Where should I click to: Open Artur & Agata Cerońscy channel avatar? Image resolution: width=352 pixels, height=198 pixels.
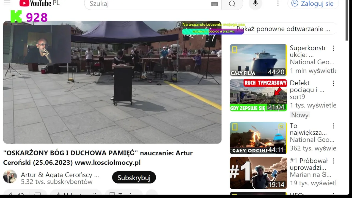coord(10,177)
